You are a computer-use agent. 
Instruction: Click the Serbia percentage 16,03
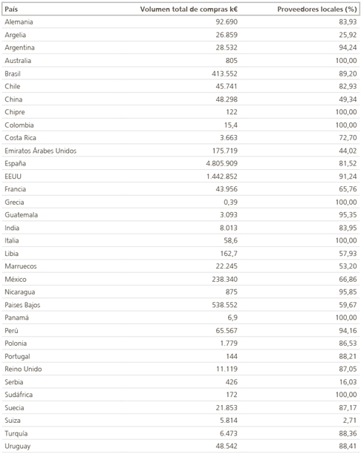[x=348, y=382]
